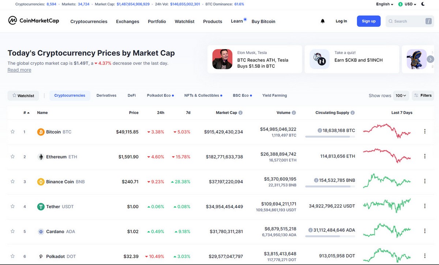This screenshot has width=439, height=265.
Task: Click the Ethereum coin logo icon
Action: [x=41, y=156]
